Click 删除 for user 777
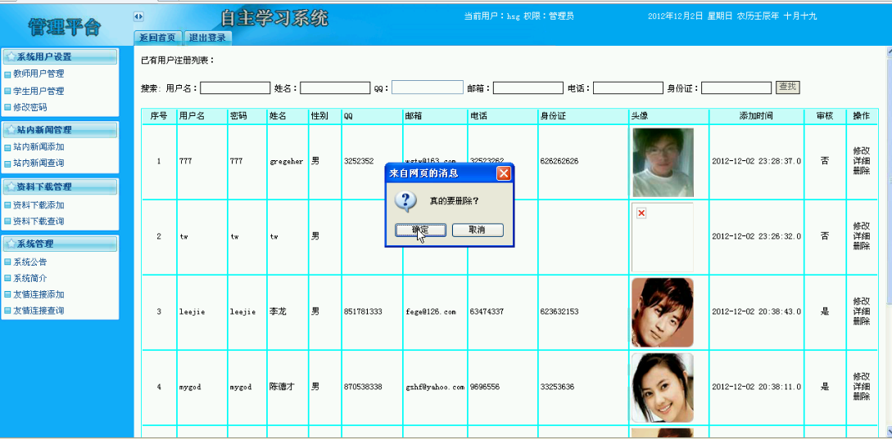The height and width of the screenshot is (439, 892). [x=861, y=172]
